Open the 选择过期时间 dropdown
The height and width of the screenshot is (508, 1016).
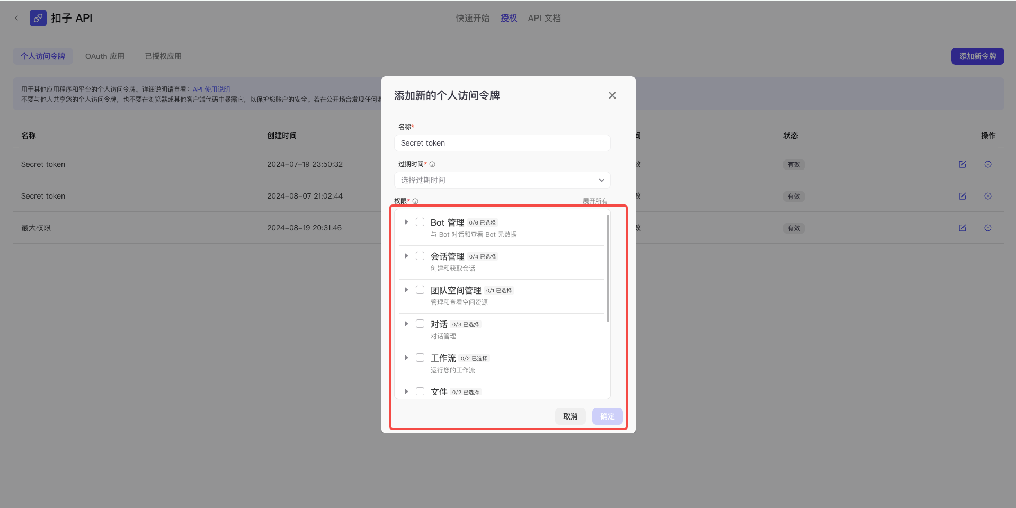pyautogui.click(x=502, y=180)
